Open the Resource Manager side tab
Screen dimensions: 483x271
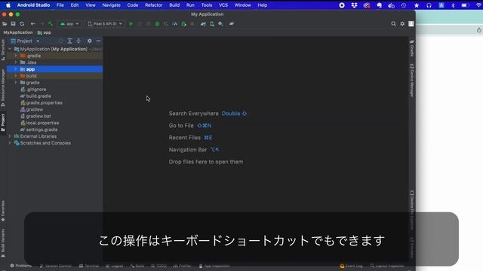click(x=3, y=87)
